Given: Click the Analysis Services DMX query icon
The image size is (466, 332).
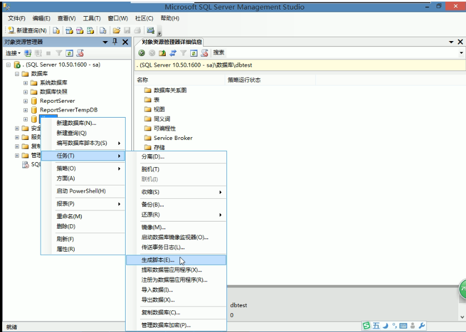Looking at the screenshot, I should 80,31.
